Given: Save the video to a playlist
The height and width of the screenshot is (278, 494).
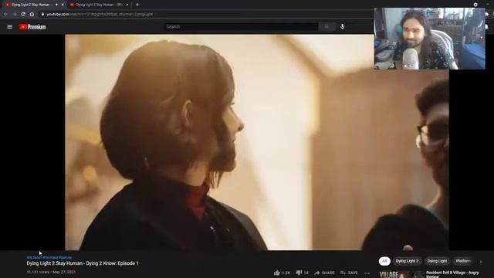Looking at the screenshot, I should 349,273.
